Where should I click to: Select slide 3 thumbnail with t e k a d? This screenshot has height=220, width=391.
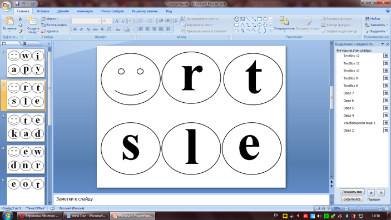tap(26, 127)
